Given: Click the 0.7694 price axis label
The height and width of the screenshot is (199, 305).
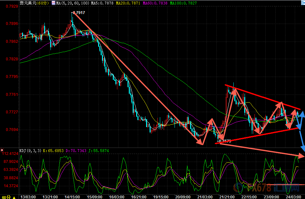Looking at the screenshot, I should (12, 130).
